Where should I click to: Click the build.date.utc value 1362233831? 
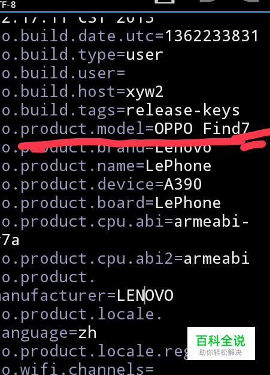click(211, 36)
